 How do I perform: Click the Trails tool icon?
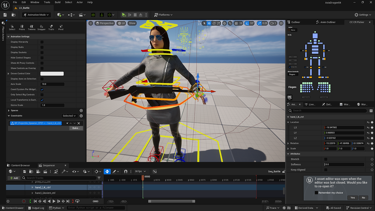[51, 27]
